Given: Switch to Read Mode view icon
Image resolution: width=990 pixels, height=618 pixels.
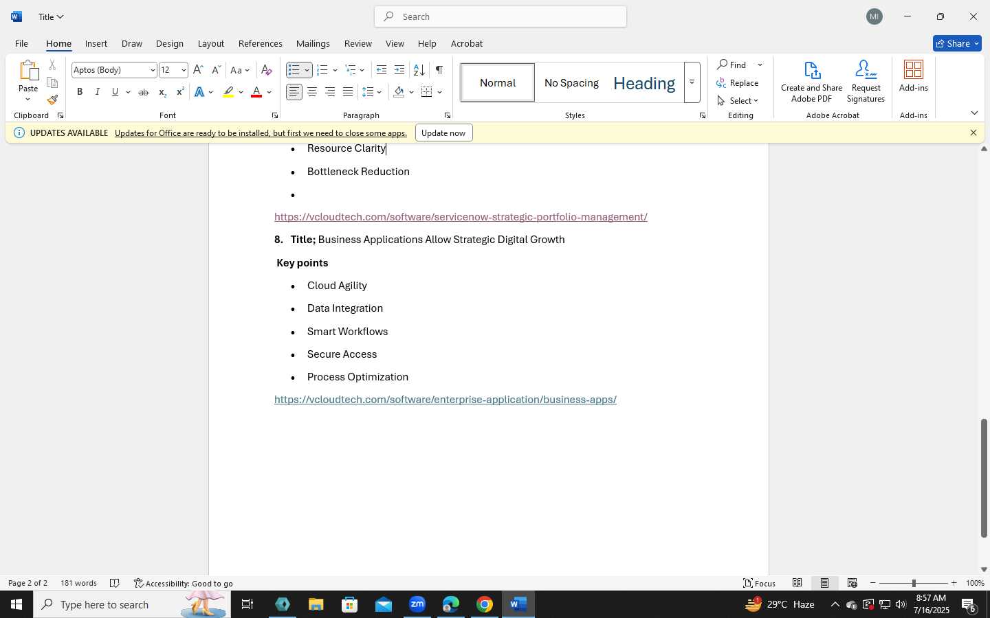Looking at the screenshot, I should (x=797, y=583).
